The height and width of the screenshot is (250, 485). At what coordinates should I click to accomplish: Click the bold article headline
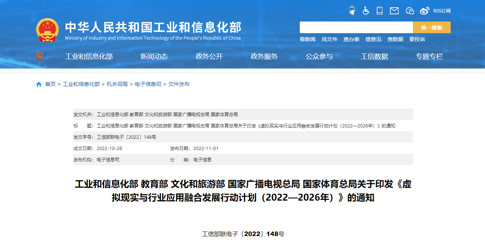(243, 191)
